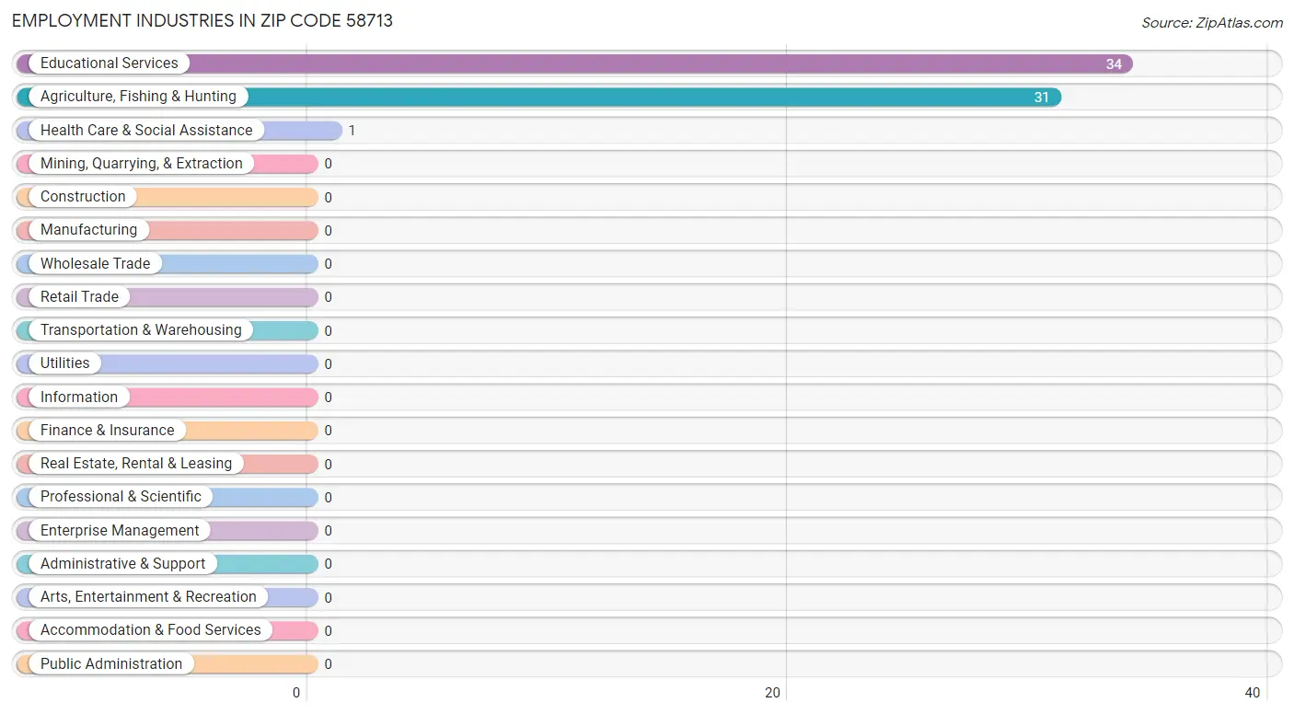The height and width of the screenshot is (714, 1294).
Task: Click the Utilities bar label
Action: click(65, 363)
